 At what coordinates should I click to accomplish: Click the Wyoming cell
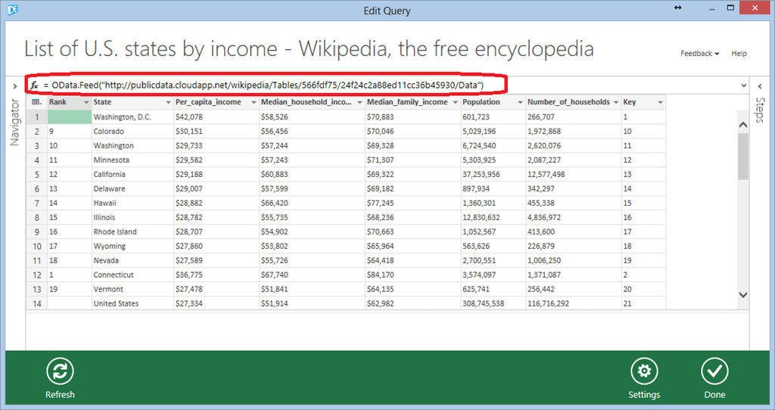(132, 246)
